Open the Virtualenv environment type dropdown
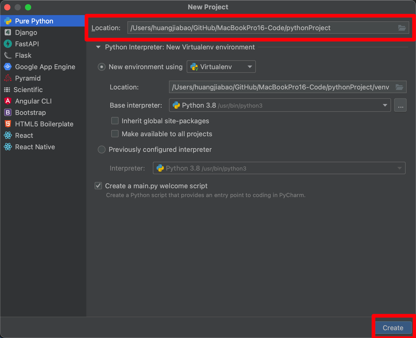The image size is (416, 338). pyautogui.click(x=221, y=67)
